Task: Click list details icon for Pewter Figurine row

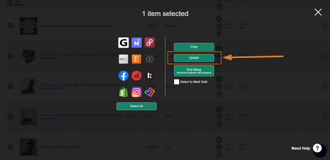Action: pyautogui.click(x=219, y=86)
